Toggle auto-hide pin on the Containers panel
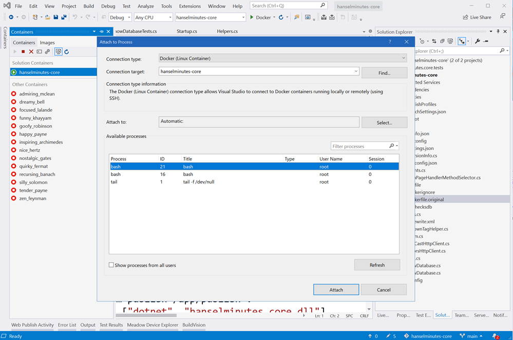The image size is (513, 340). 102,31
